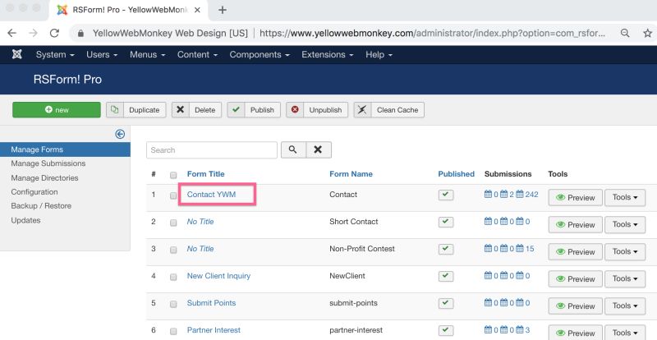The height and width of the screenshot is (340, 657).
Task: Toggle published status for submit-points
Action: pos(446,303)
